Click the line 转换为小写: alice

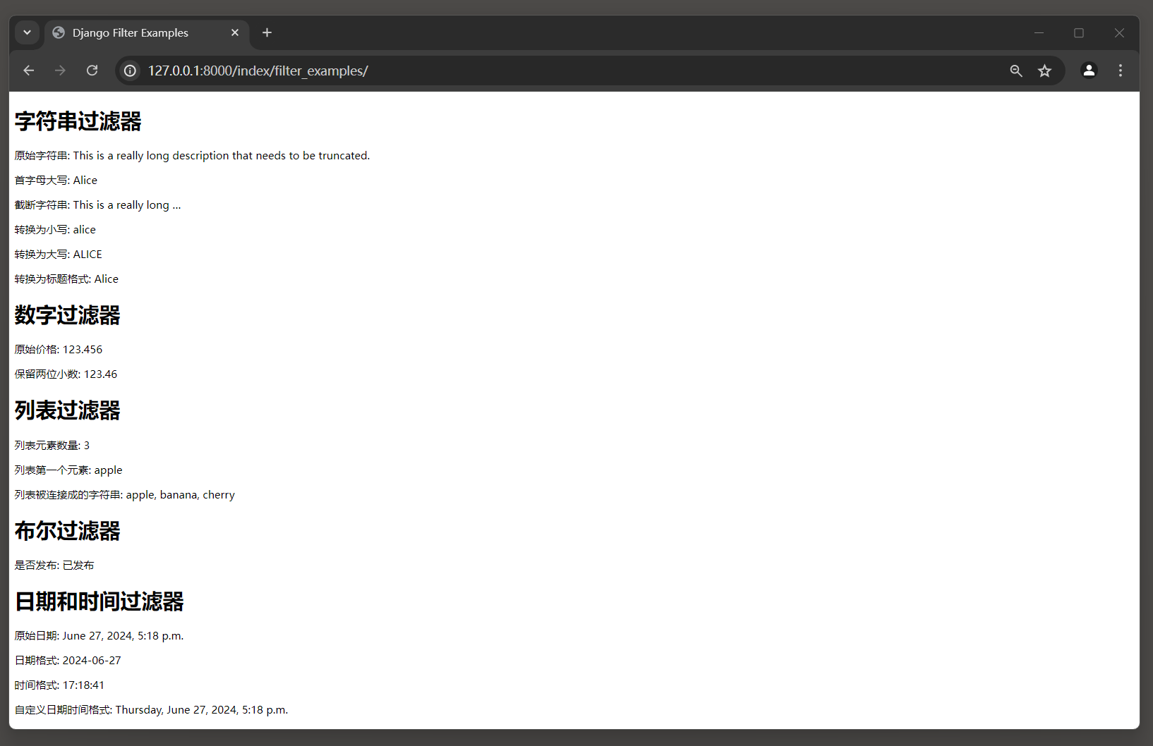point(55,230)
